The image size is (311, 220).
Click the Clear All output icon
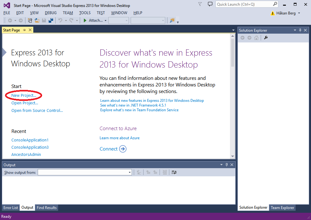tap(165, 172)
